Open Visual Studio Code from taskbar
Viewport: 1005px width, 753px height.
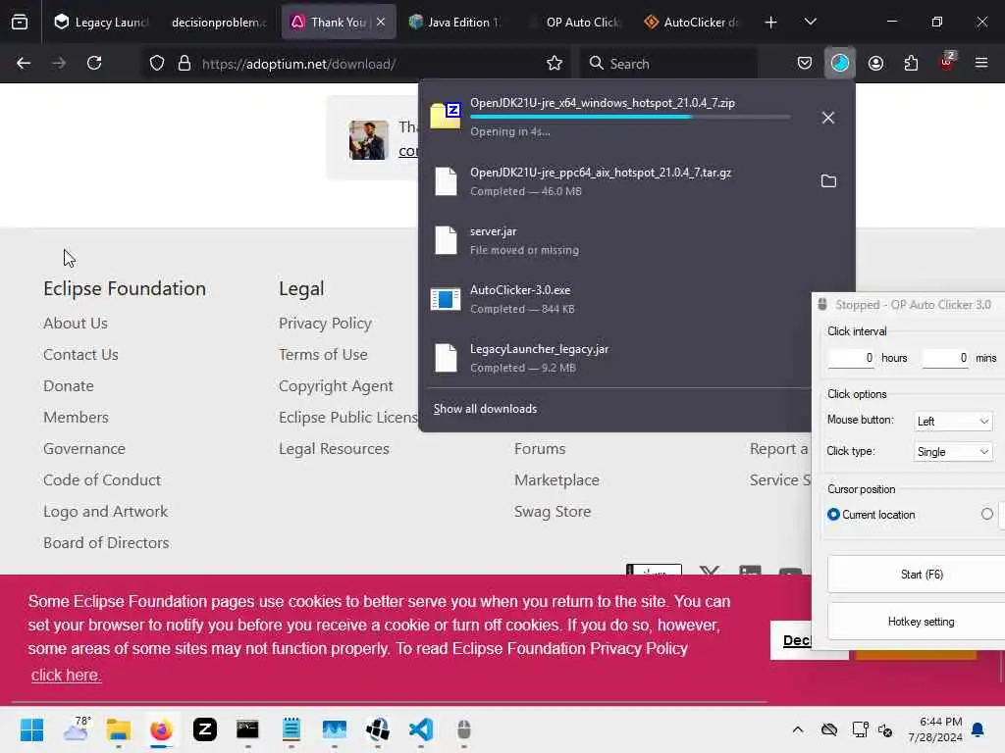coord(421,729)
